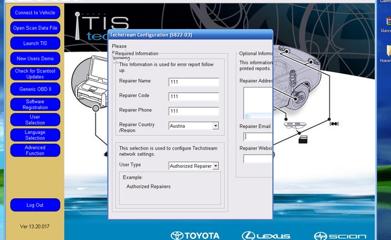This screenshot has width=391, height=240.
Task: Open the Language Selection button
Action: pyautogui.click(x=35, y=135)
